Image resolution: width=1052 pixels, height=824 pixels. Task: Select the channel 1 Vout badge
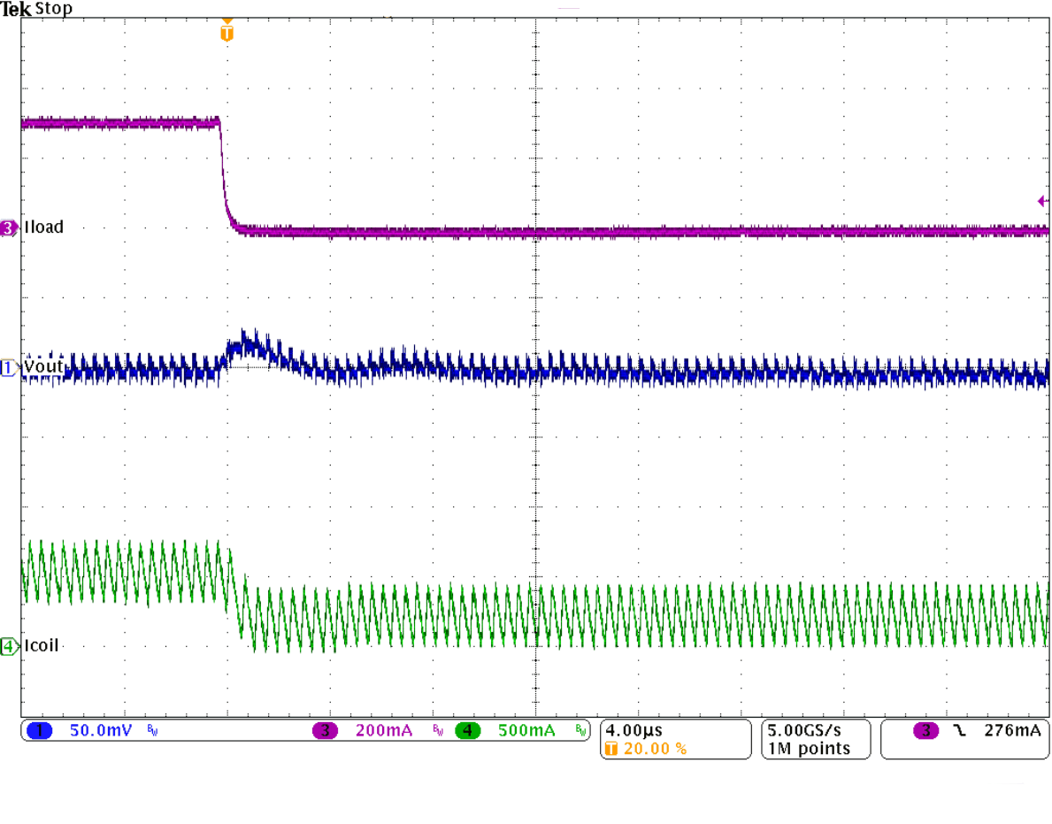tap(8, 366)
